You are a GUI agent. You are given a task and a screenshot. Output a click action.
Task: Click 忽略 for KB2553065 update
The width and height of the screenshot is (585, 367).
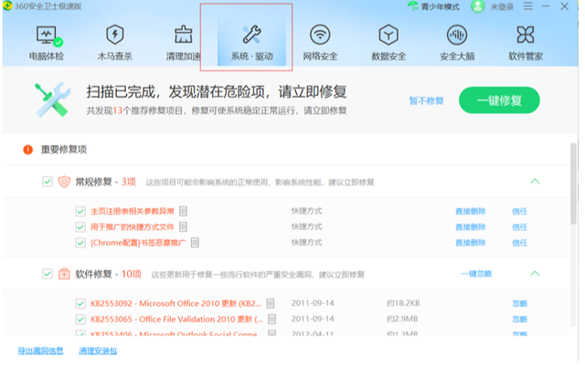520,320
